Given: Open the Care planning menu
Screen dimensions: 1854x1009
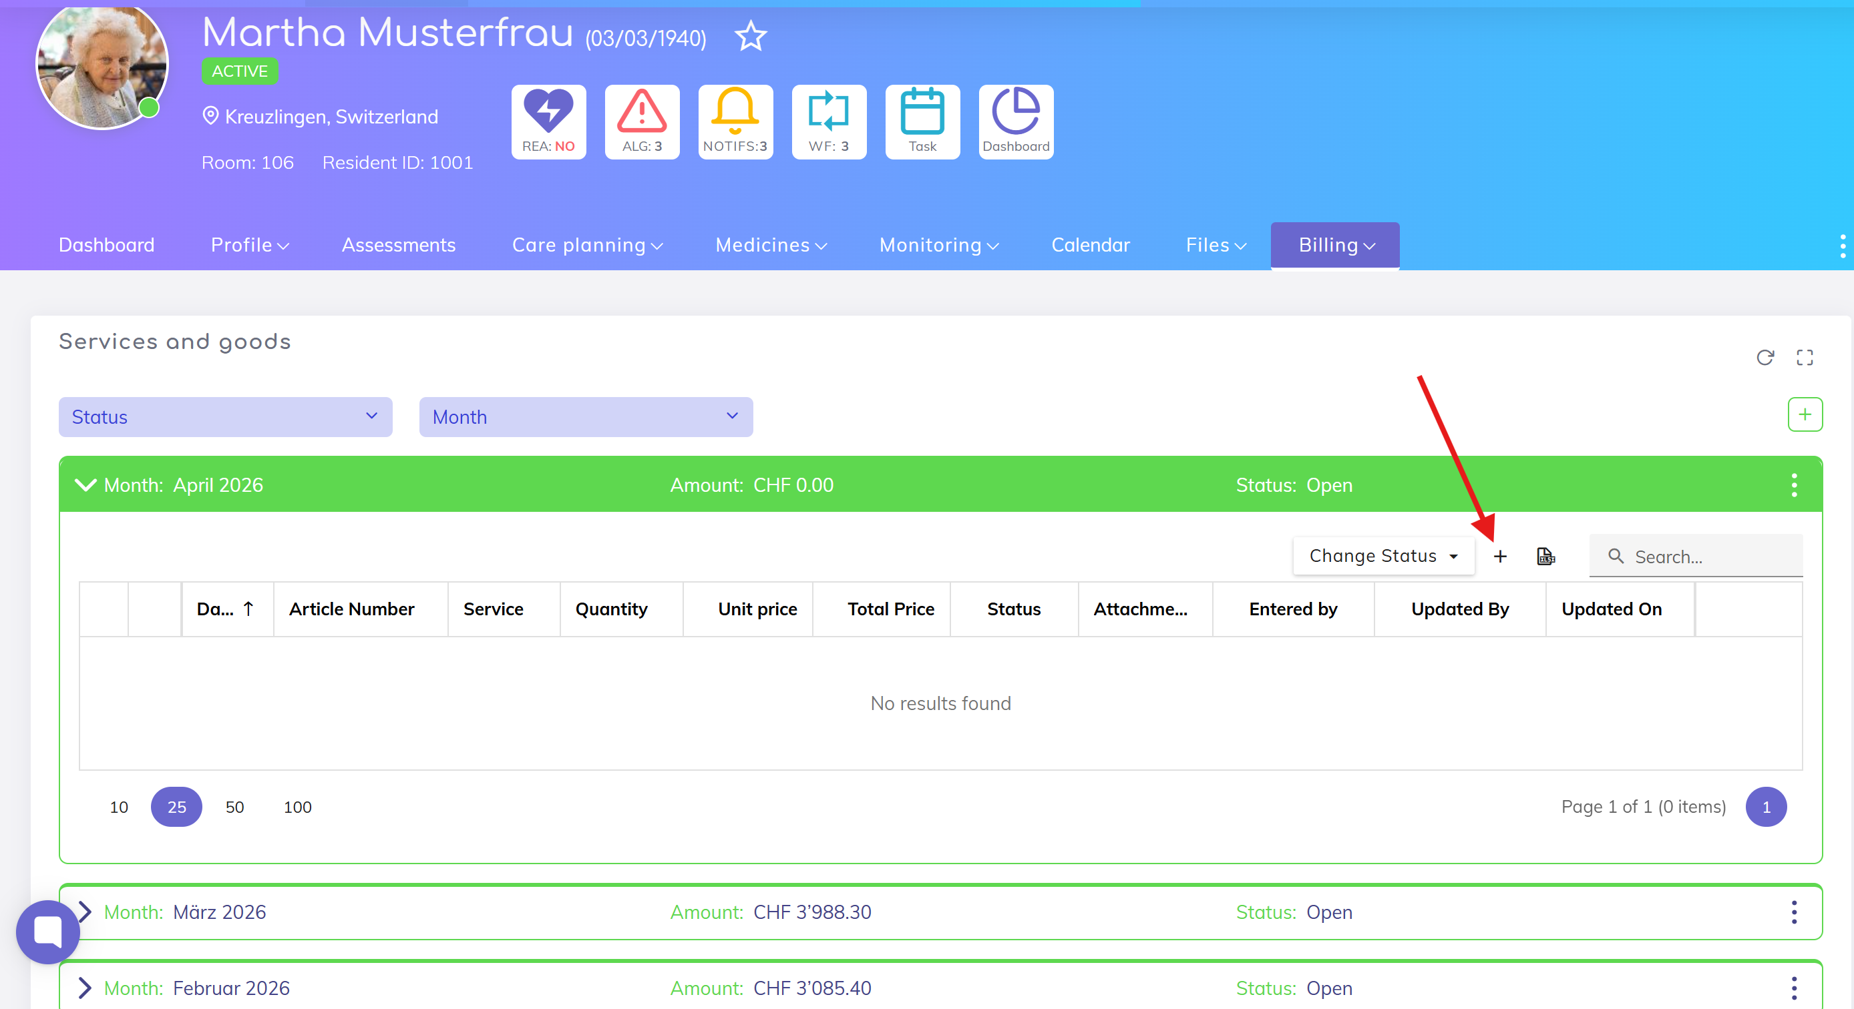Looking at the screenshot, I should click(586, 245).
